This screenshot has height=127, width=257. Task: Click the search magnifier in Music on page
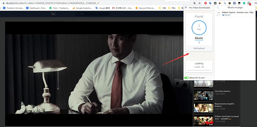(x=218, y=8)
